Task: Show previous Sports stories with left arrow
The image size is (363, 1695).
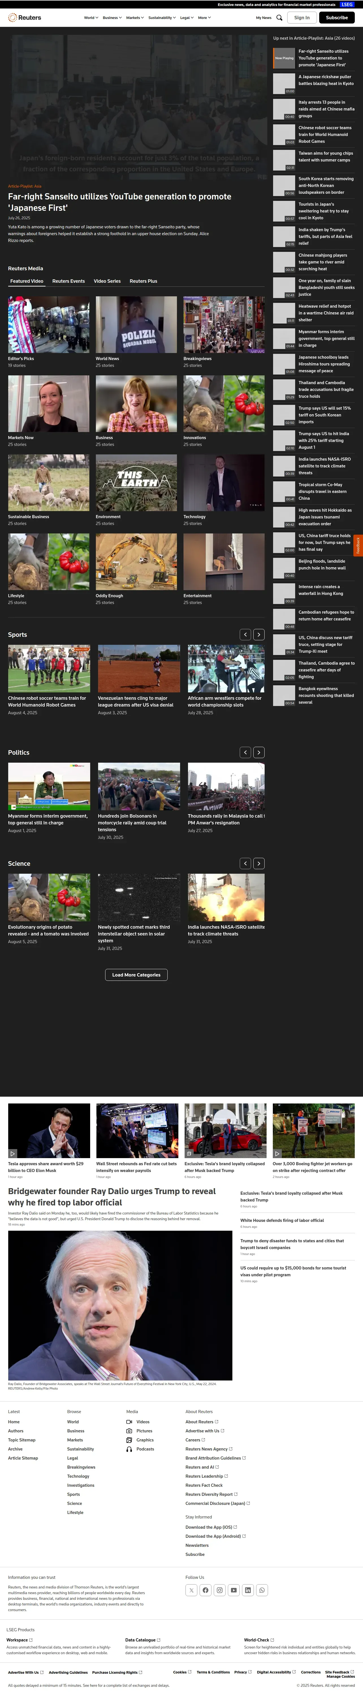Action: [245, 634]
